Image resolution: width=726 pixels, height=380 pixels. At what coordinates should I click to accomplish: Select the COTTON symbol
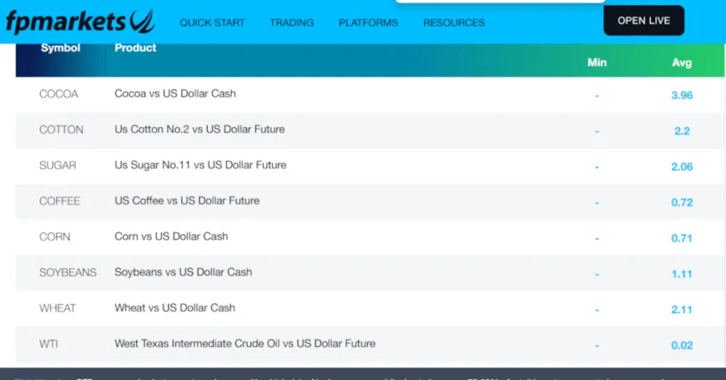click(61, 129)
